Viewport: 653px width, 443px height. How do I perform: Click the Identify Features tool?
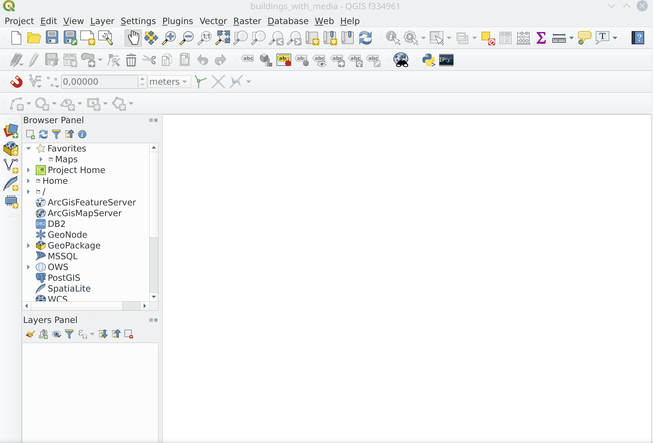click(x=392, y=38)
